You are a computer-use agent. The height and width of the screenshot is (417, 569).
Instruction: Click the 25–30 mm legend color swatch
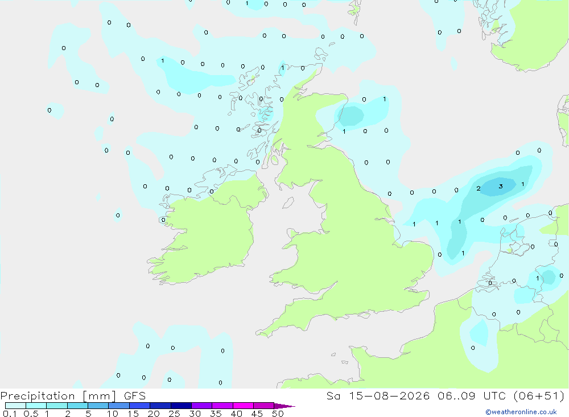181,406
